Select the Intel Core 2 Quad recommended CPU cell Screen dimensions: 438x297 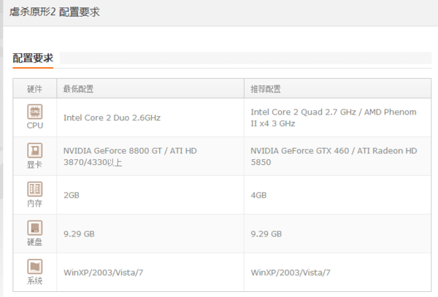click(x=333, y=117)
